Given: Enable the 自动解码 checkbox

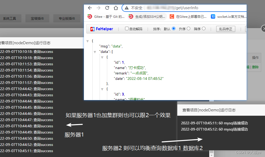Looking at the screenshot, I should [126, 29].
